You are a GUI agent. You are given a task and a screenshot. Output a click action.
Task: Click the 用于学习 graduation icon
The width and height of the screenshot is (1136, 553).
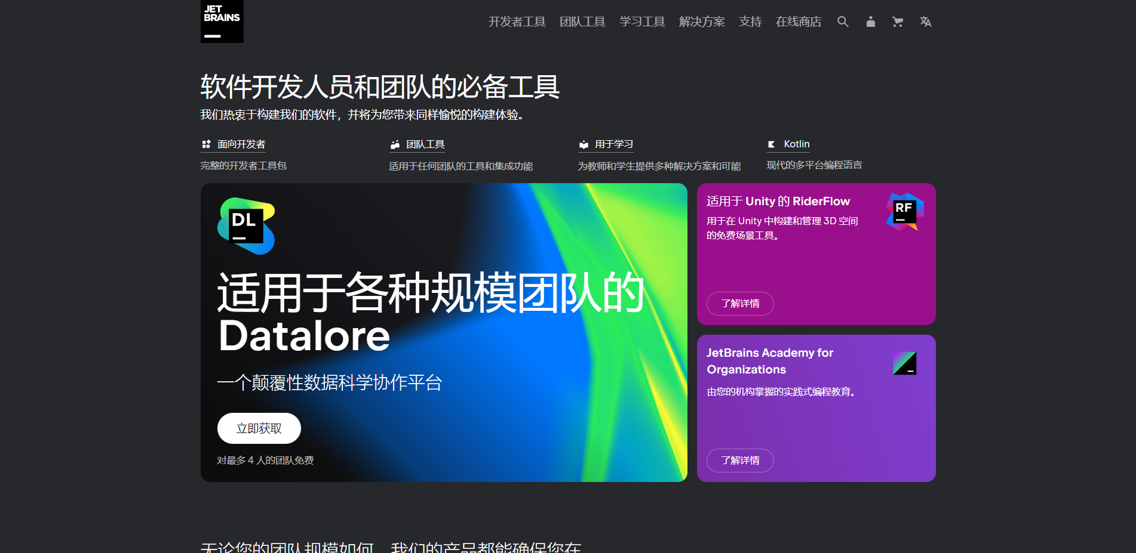[584, 144]
